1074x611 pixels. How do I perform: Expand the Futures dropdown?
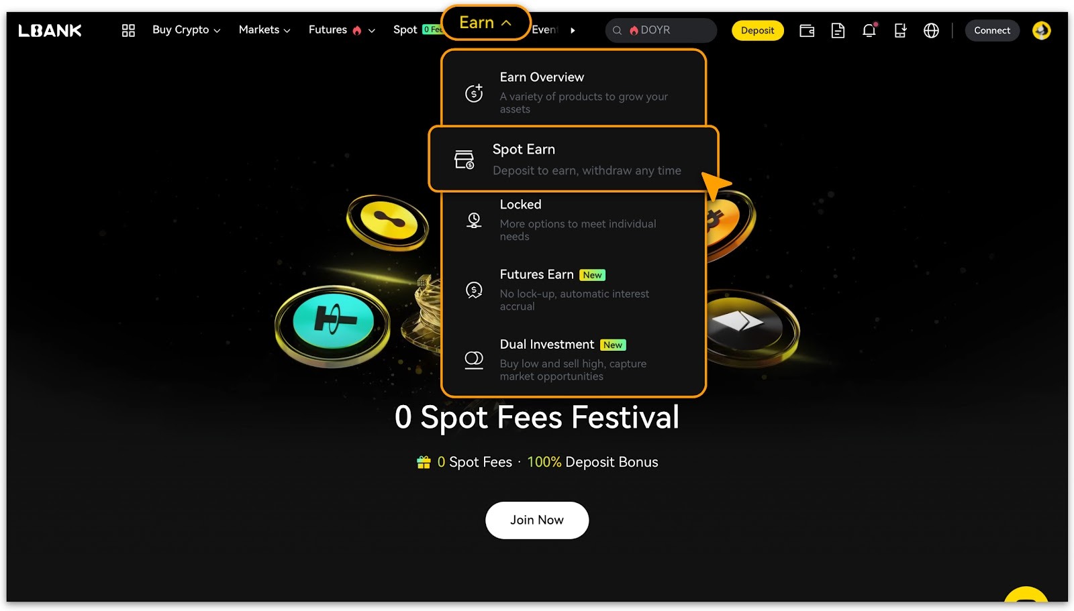(x=342, y=30)
